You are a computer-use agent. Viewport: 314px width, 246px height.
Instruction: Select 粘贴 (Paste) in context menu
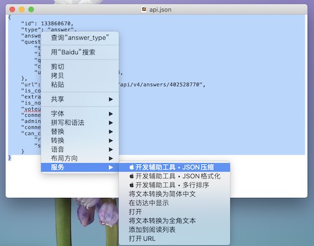[x=80, y=85]
